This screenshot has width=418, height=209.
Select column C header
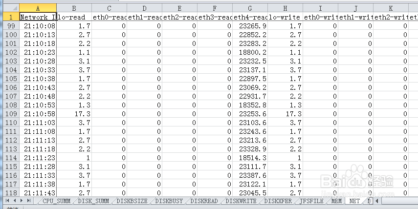coord(110,8)
